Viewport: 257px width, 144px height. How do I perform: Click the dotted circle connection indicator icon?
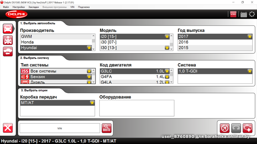pyautogui.click(x=252, y=14)
